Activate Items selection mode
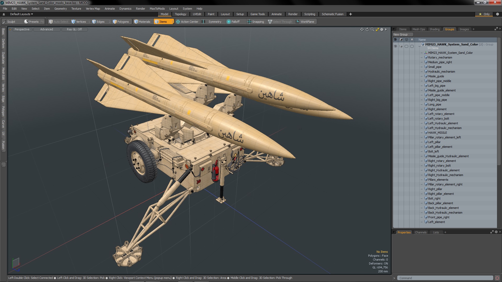This screenshot has width=502, height=282. pyautogui.click(x=164, y=22)
